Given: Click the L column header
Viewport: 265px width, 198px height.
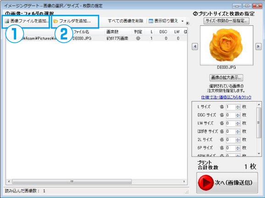Looking at the screenshot, I should [x=151, y=32].
